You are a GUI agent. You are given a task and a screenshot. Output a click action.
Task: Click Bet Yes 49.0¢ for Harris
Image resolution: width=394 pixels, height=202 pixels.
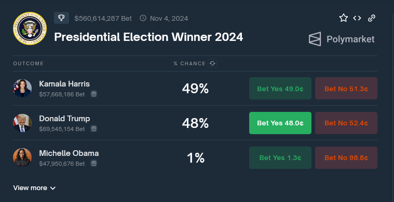(x=280, y=89)
